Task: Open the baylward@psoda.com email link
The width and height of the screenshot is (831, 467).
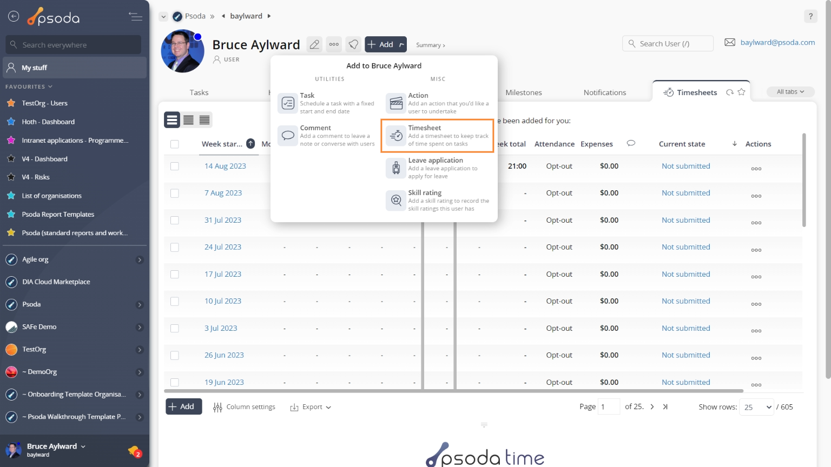Action: pyautogui.click(x=777, y=42)
